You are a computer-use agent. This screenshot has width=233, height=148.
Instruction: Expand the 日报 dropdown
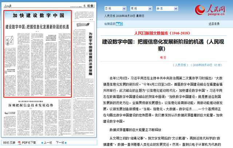(113, 8)
